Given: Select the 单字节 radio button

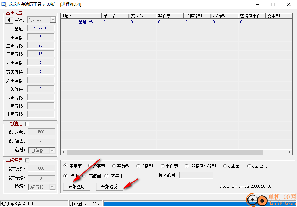Looking at the screenshot, I should [66, 165].
